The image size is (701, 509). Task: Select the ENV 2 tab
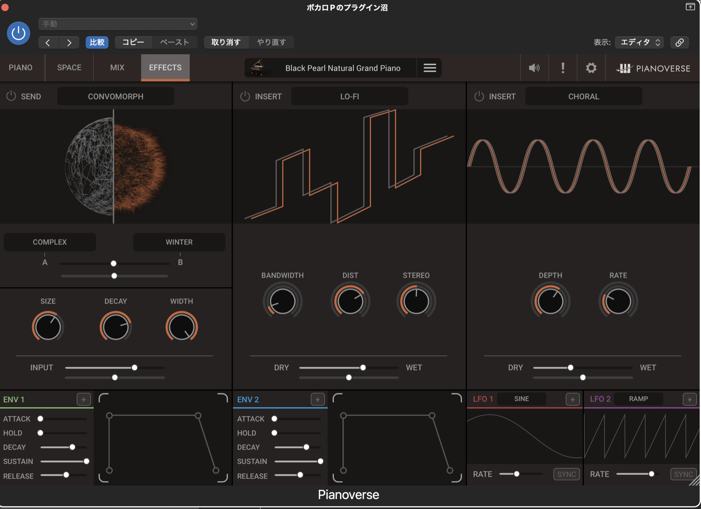click(x=248, y=399)
